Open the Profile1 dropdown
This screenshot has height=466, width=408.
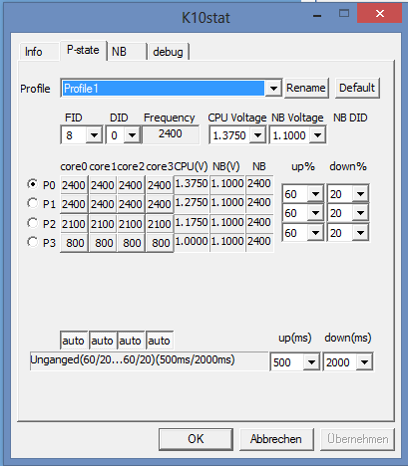273,89
